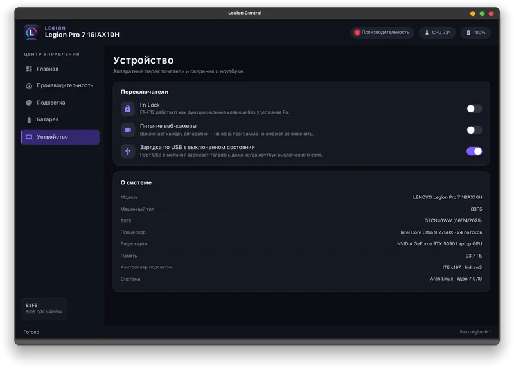Disable Зарядка по USB в выключенном состоянии switch
The image size is (514, 368).
point(474,151)
